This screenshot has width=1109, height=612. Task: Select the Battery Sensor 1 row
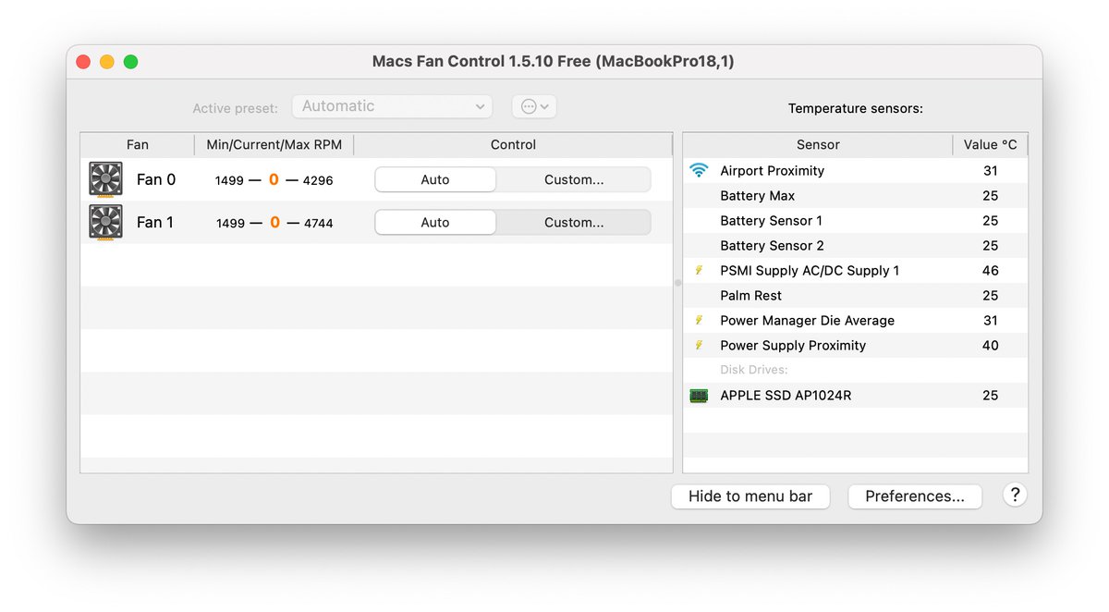pyautogui.click(x=855, y=220)
